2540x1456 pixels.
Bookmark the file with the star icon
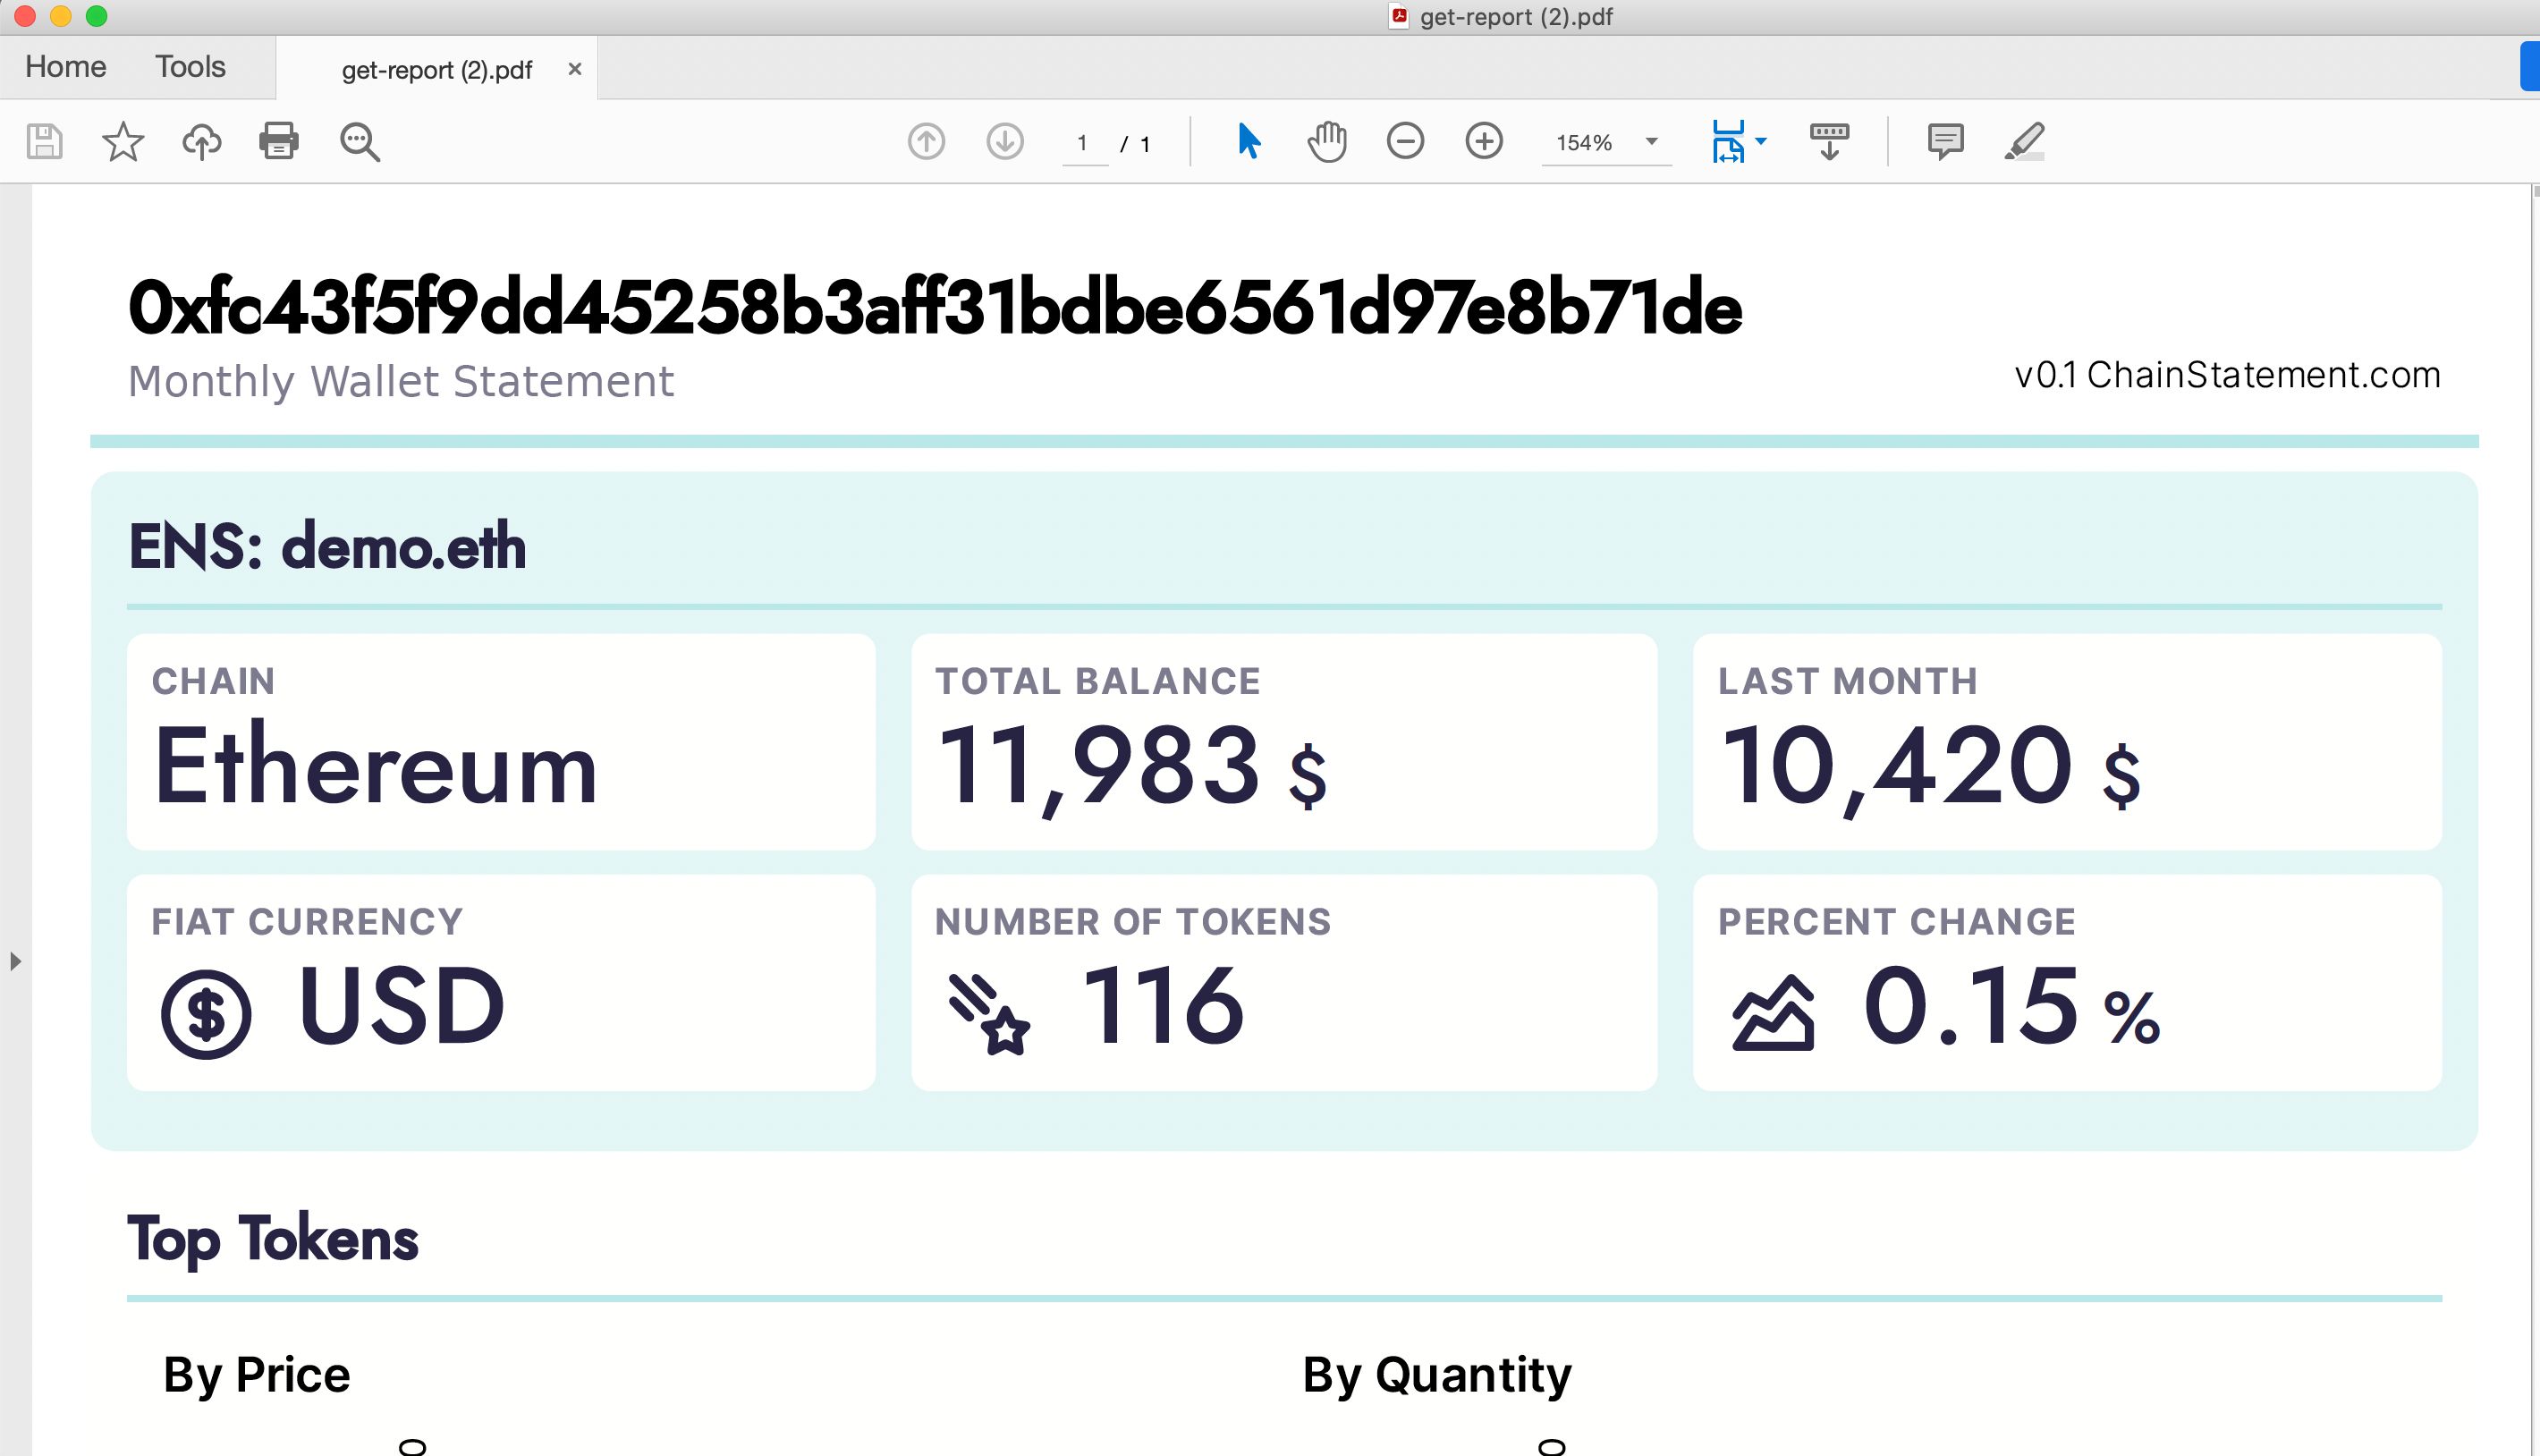pyautogui.click(x=123, y=141)
